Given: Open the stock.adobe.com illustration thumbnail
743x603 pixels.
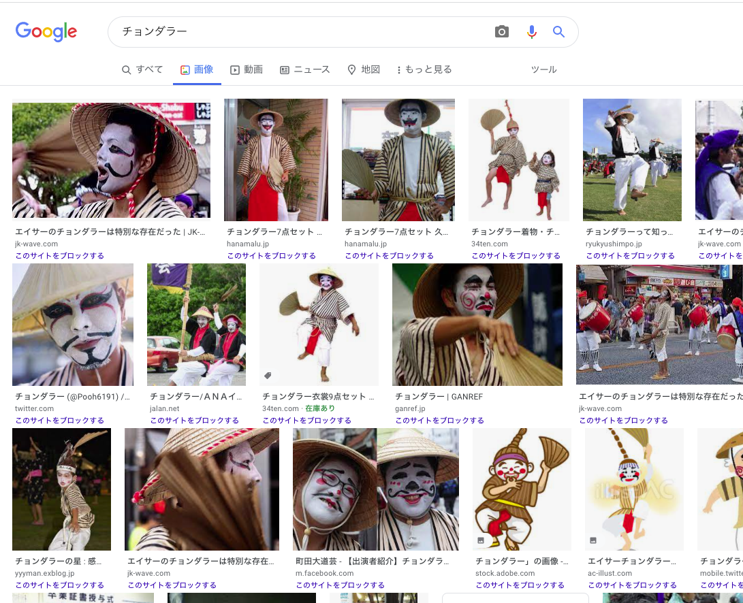Looking at the screenshot, I should pos(522,489).
